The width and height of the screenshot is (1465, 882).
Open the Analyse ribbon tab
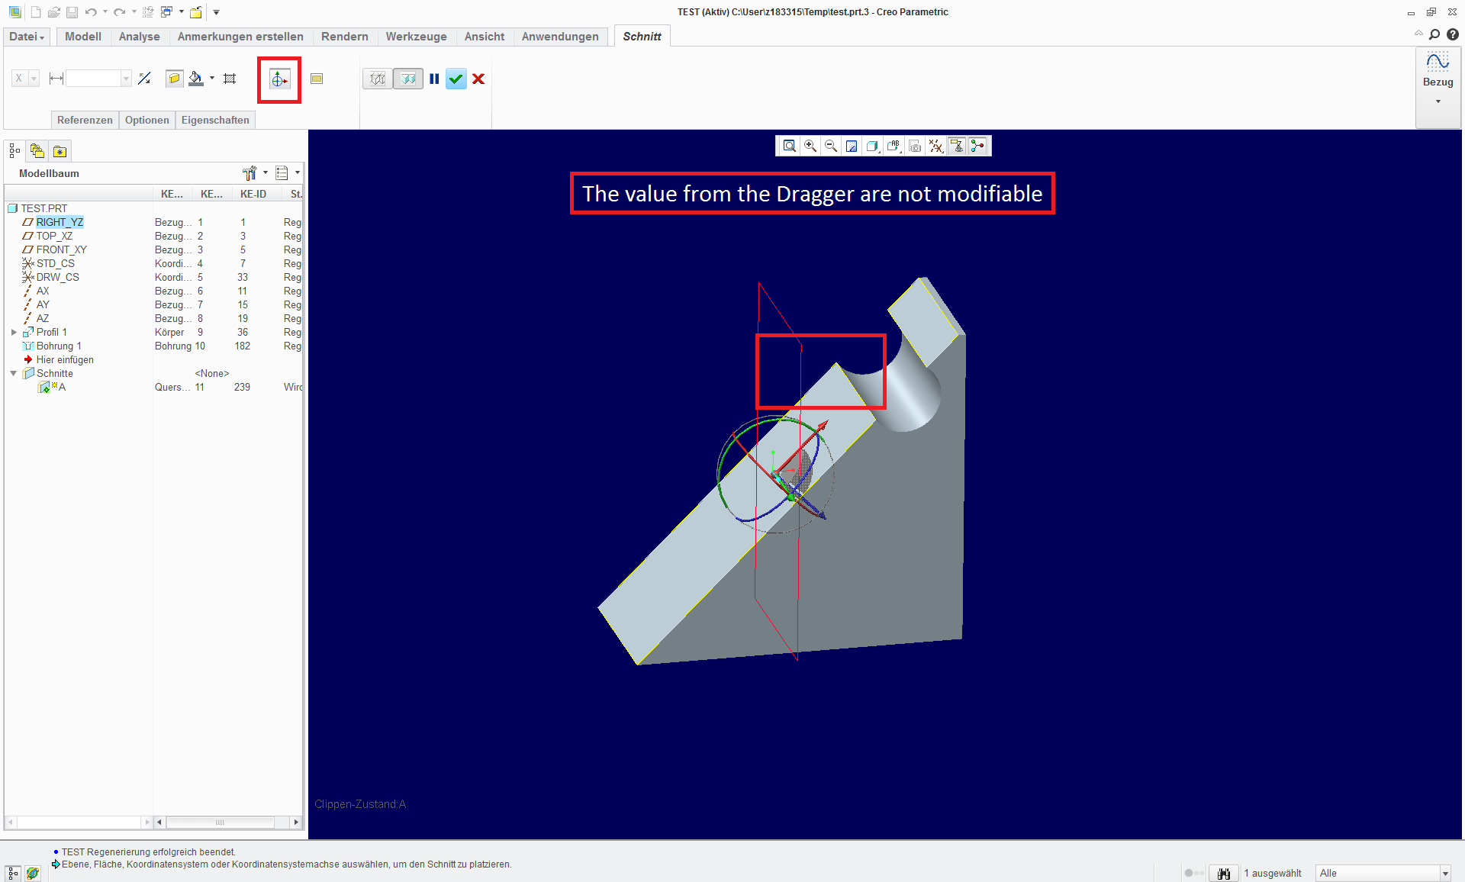(x=139, y=37)
